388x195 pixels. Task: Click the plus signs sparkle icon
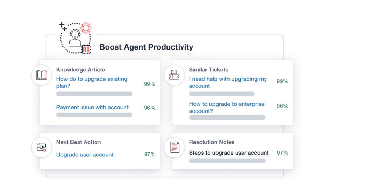click(x=63, y=26)
